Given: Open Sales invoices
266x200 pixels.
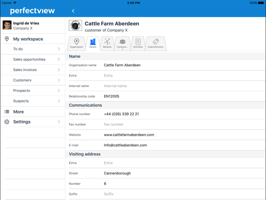Looking at the screenshot, I should point(33,70).
